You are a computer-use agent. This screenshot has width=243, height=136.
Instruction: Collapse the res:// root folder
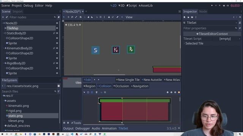click(3, 96)
